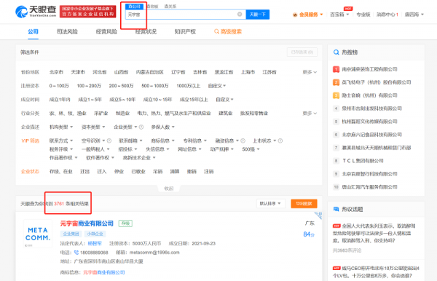
Task: Click the META COMM. company logo
Action: pyautogui.click(x=38, y=234)
